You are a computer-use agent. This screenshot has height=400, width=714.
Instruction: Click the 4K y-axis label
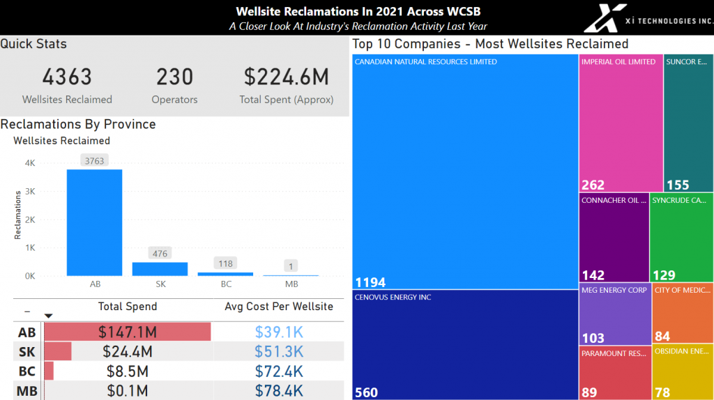click(30, 163)
